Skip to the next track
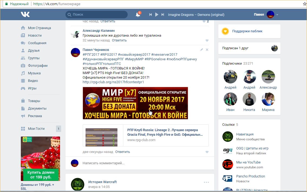Viewport: 307px width, 192px height. coord(163,15)
